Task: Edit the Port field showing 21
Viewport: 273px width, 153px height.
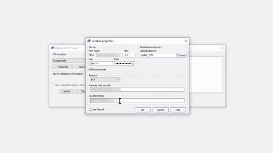Action: tap(129, 55)
